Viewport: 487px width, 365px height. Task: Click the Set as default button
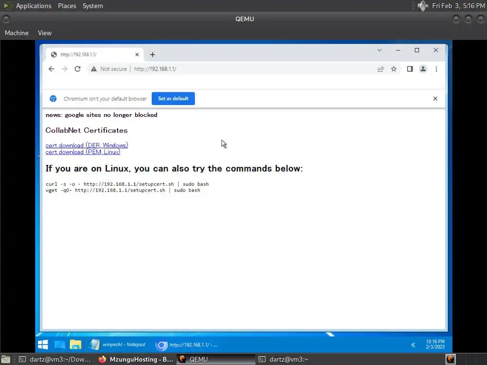(x=173, y=98)
